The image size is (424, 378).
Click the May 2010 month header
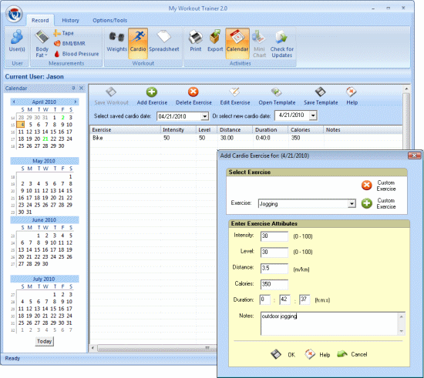click(x=45, y=161)
